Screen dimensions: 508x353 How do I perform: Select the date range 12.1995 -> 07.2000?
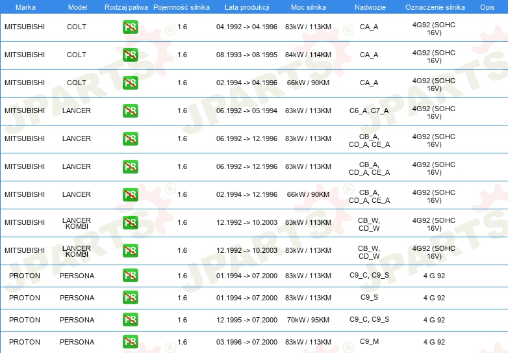click(x=247, y=320)
